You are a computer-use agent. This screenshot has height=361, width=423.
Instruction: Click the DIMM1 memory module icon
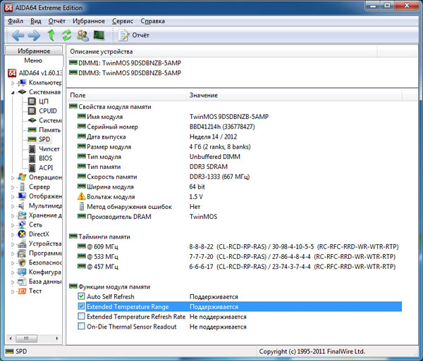tap(73, 63)
